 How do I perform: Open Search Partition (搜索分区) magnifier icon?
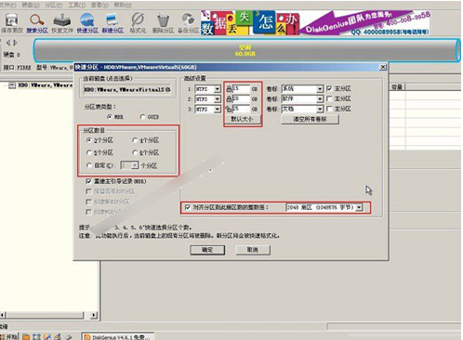[37, 23]
